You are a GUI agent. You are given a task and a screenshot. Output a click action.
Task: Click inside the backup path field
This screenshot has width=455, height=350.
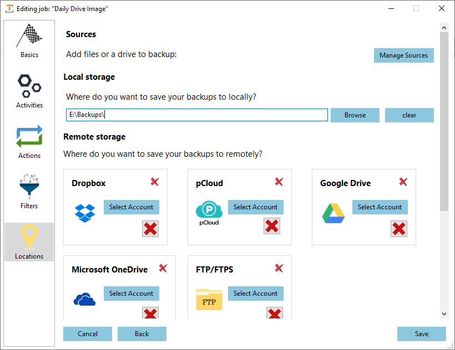(196, 115)
